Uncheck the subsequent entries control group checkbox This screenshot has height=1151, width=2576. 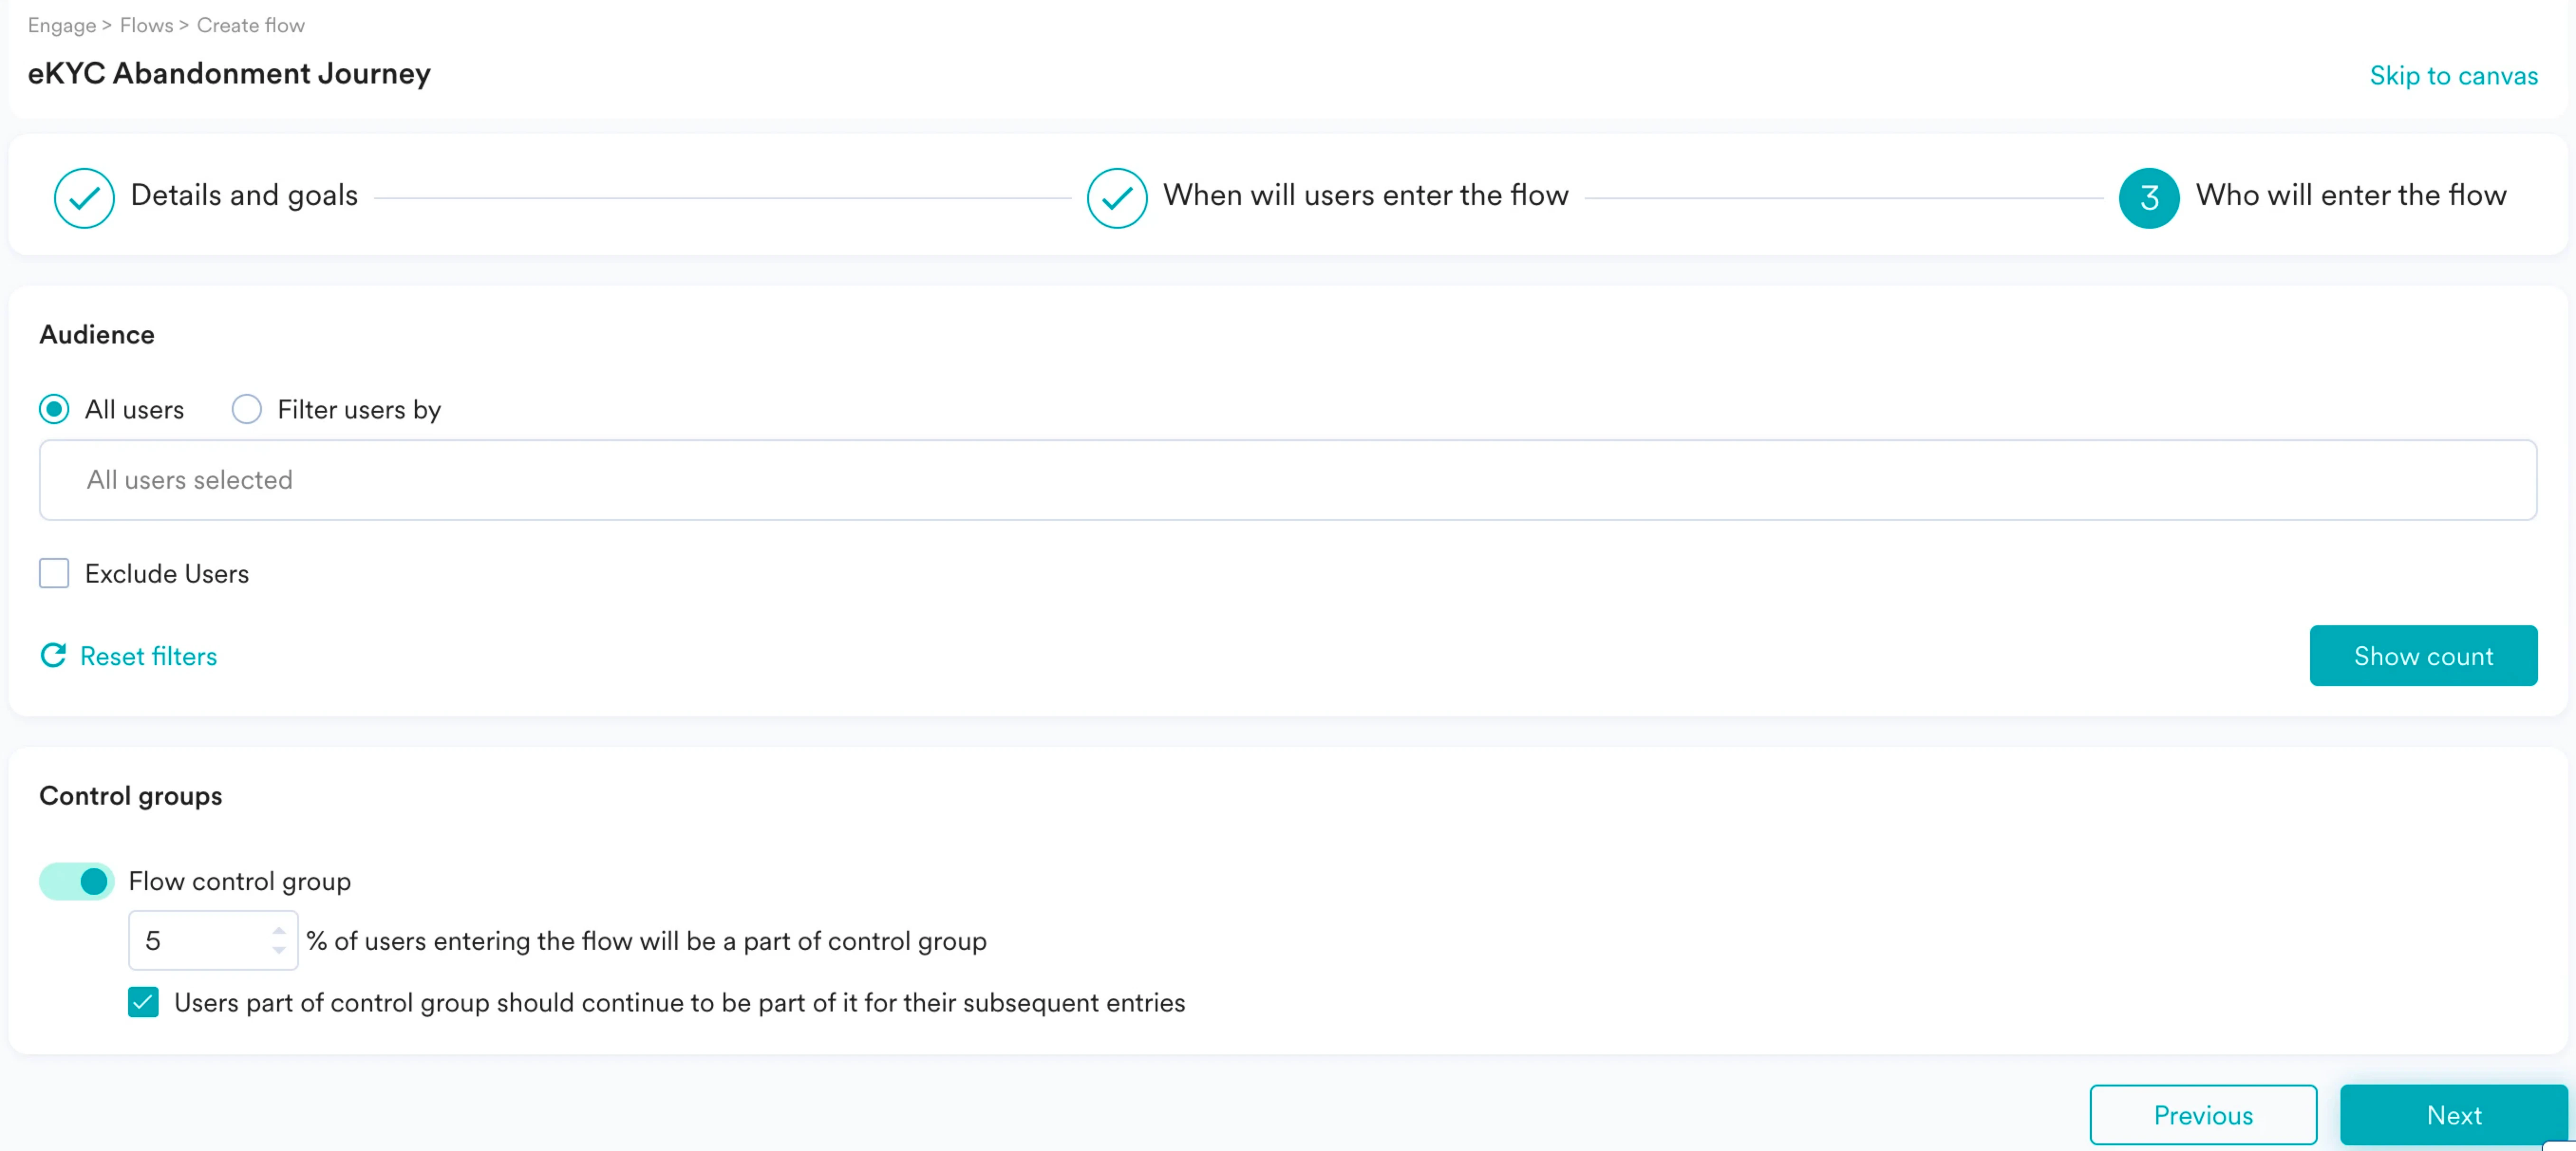143,1002
